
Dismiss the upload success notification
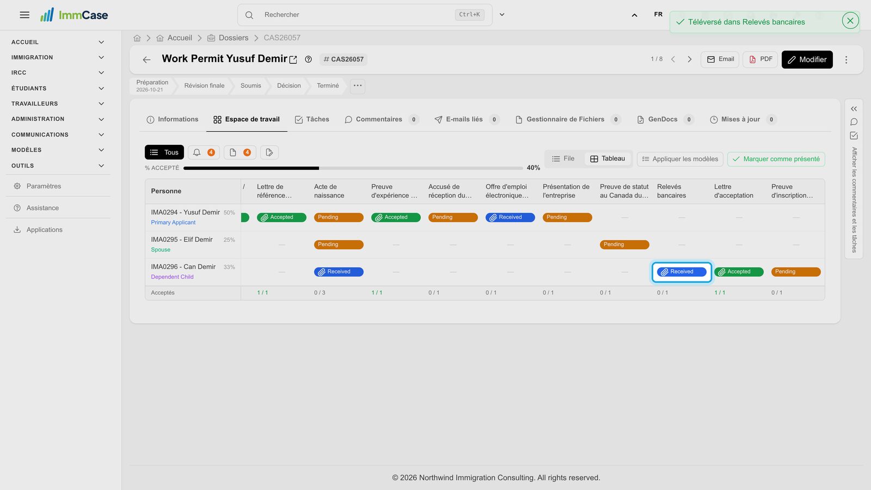[850, 21]
